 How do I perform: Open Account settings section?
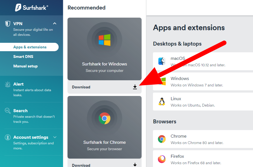click(x=32, y=142)
